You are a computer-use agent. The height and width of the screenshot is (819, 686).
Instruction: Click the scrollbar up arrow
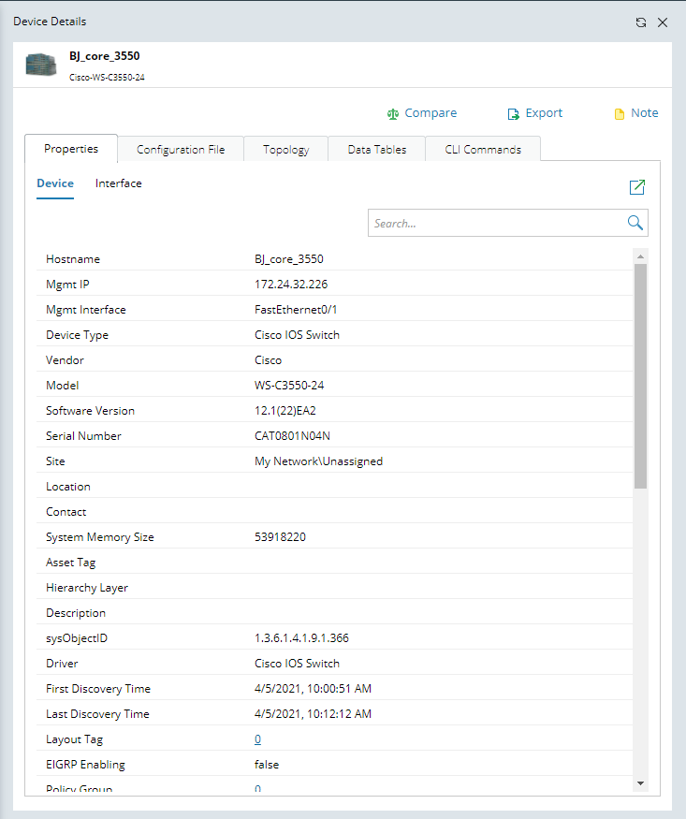point(640,256)
